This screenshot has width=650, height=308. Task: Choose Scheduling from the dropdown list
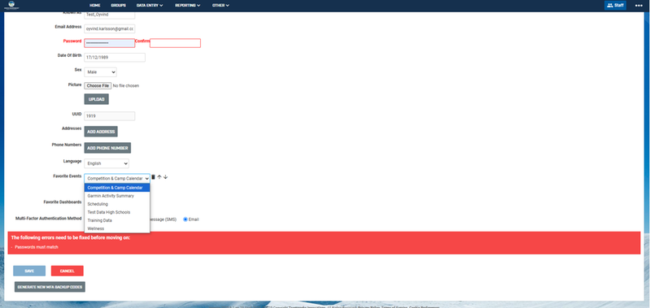(117, 204)
